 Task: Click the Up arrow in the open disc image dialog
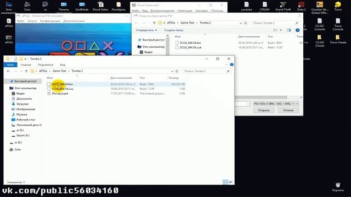154,23
